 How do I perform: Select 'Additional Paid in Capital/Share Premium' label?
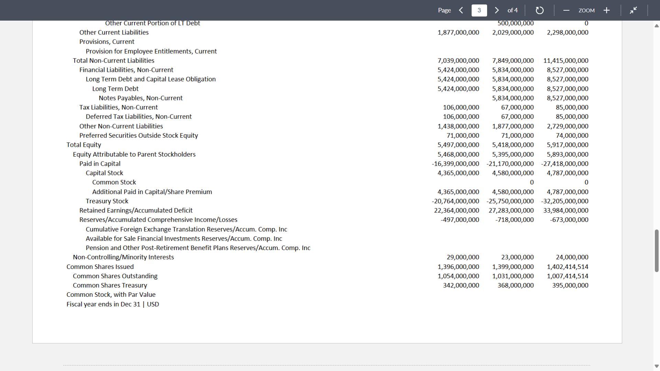coord(152,192)
